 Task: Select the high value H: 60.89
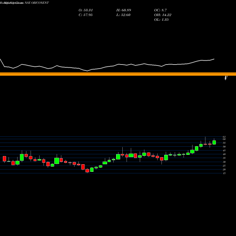[x=124, y=10]
